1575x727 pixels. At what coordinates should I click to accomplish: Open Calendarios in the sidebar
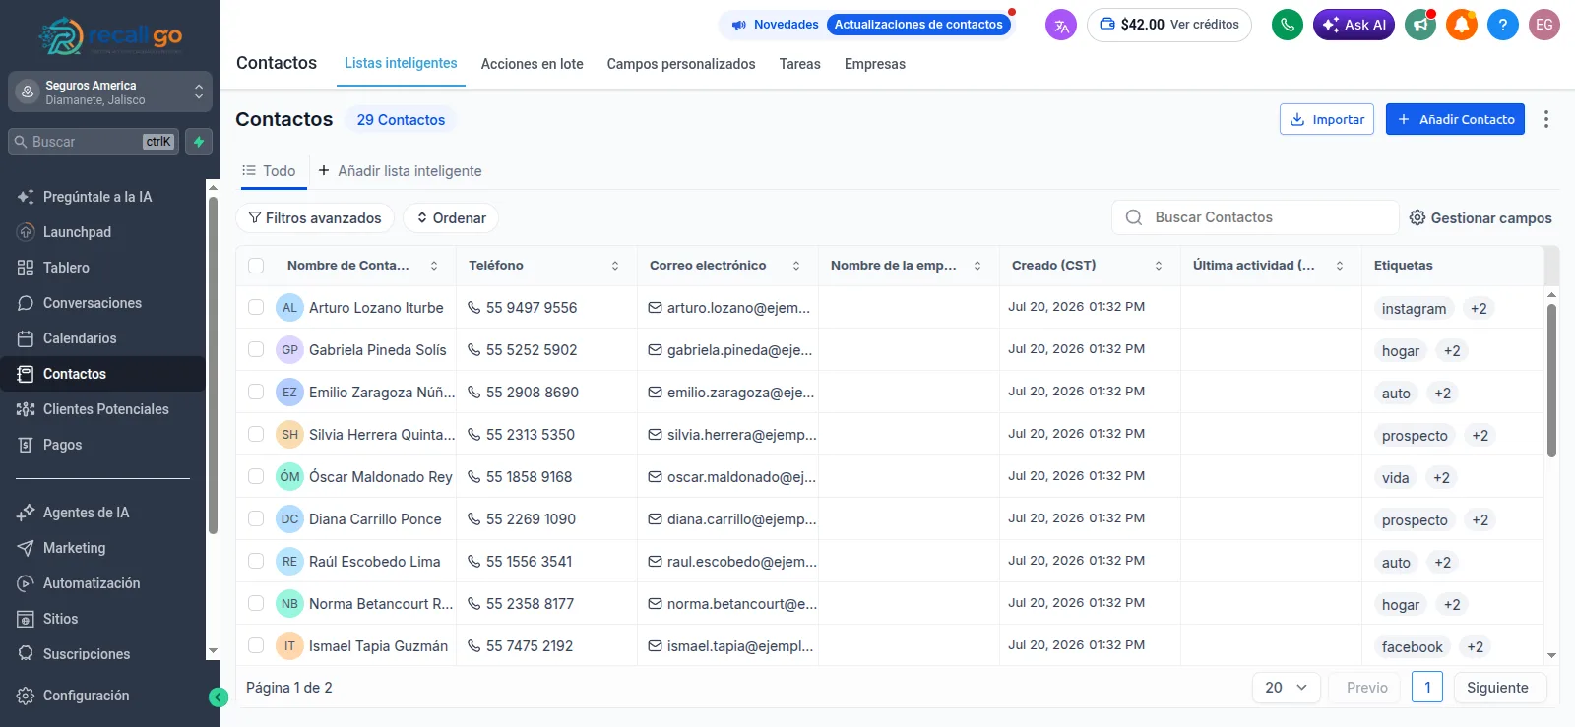(x=102, y=338)
